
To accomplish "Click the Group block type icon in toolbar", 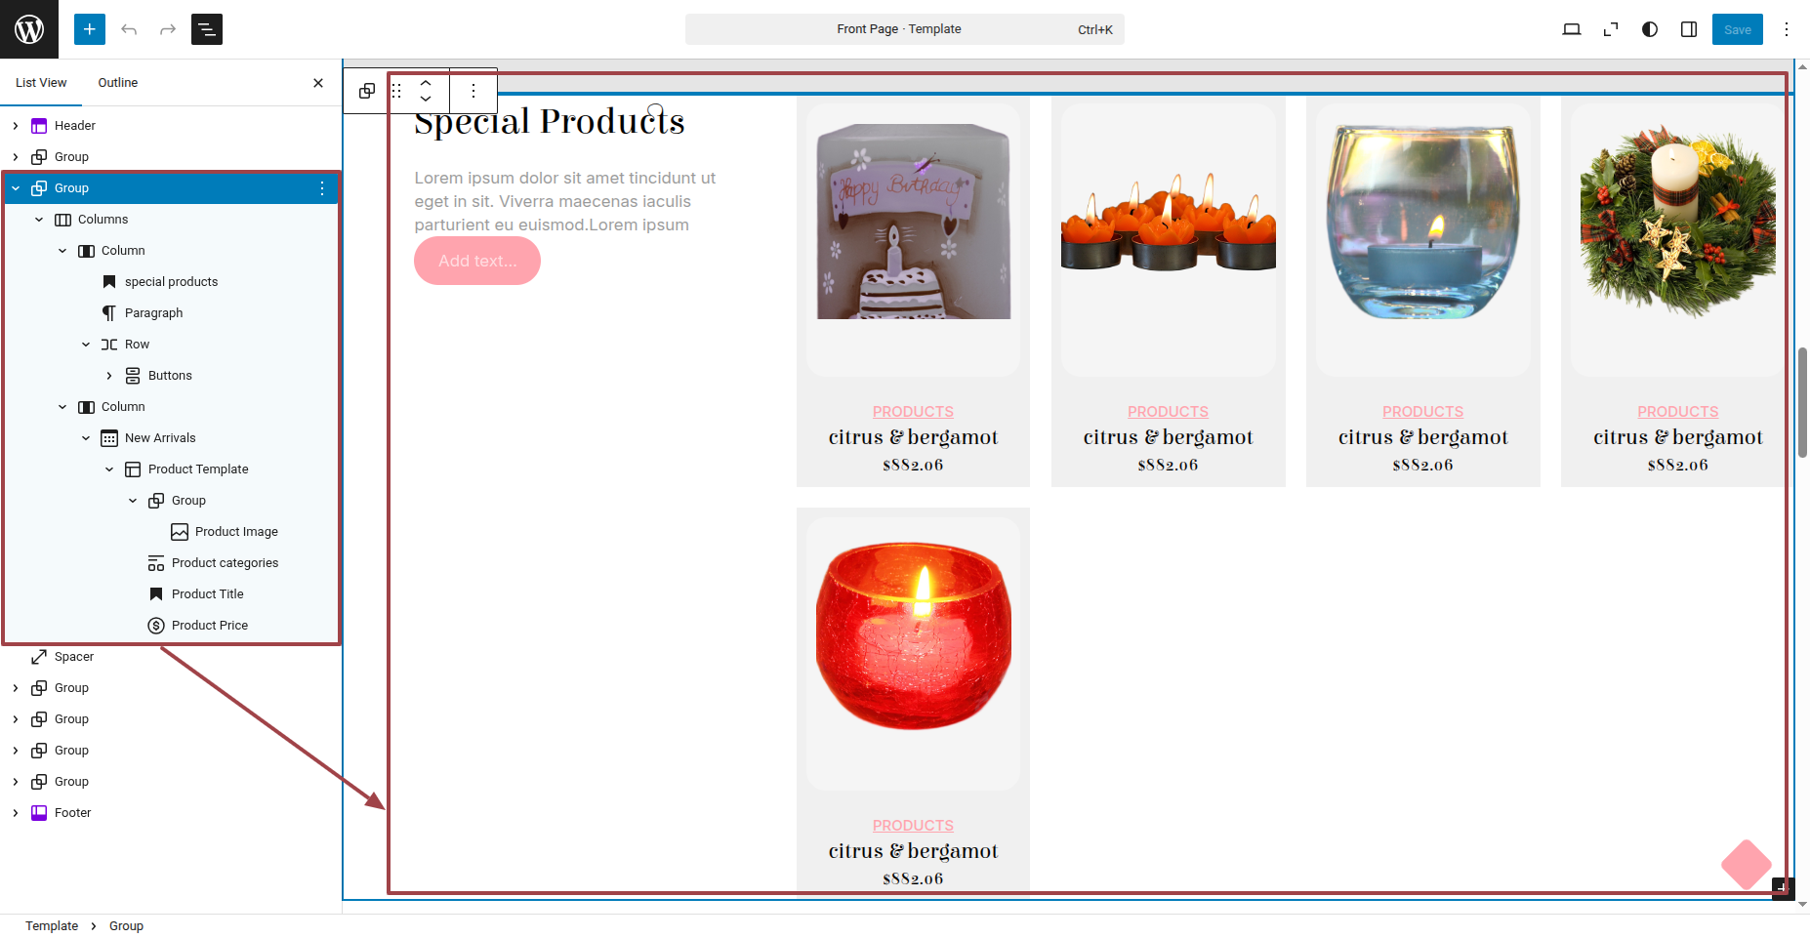I will click(x=367, y=91).
